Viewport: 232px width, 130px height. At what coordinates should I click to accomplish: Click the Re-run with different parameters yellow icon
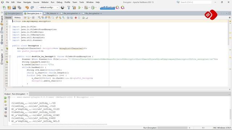click(x=6, y=101)
